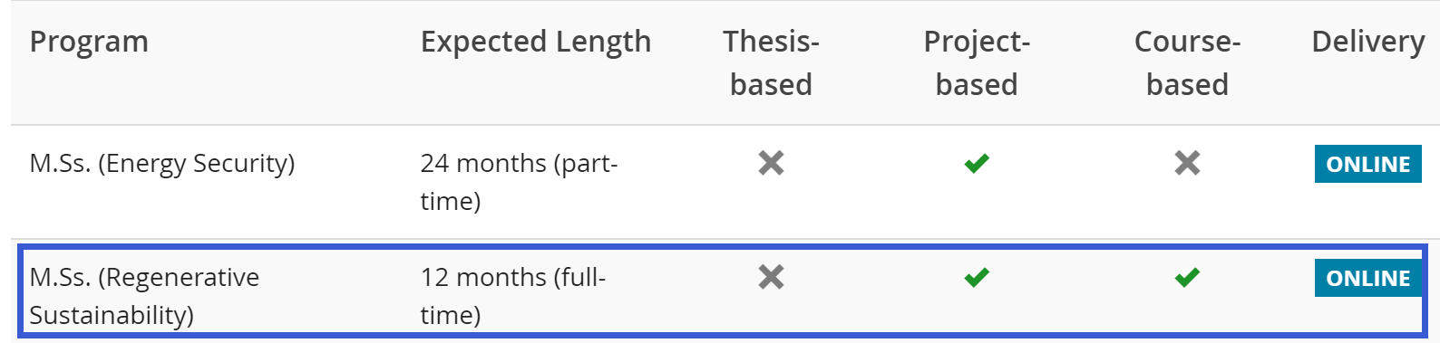Image resolution: width=1440 pixels, height=343 pixels.
Task: Open the M.Ss. (Energy Security) program
Action: pyautogui.click(x=162, y=163)
